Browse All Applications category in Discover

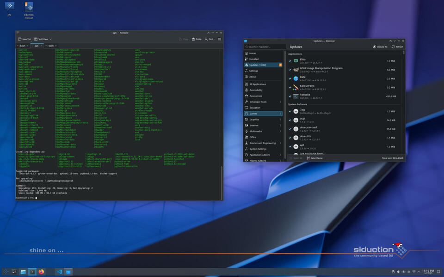click(263, 84)
